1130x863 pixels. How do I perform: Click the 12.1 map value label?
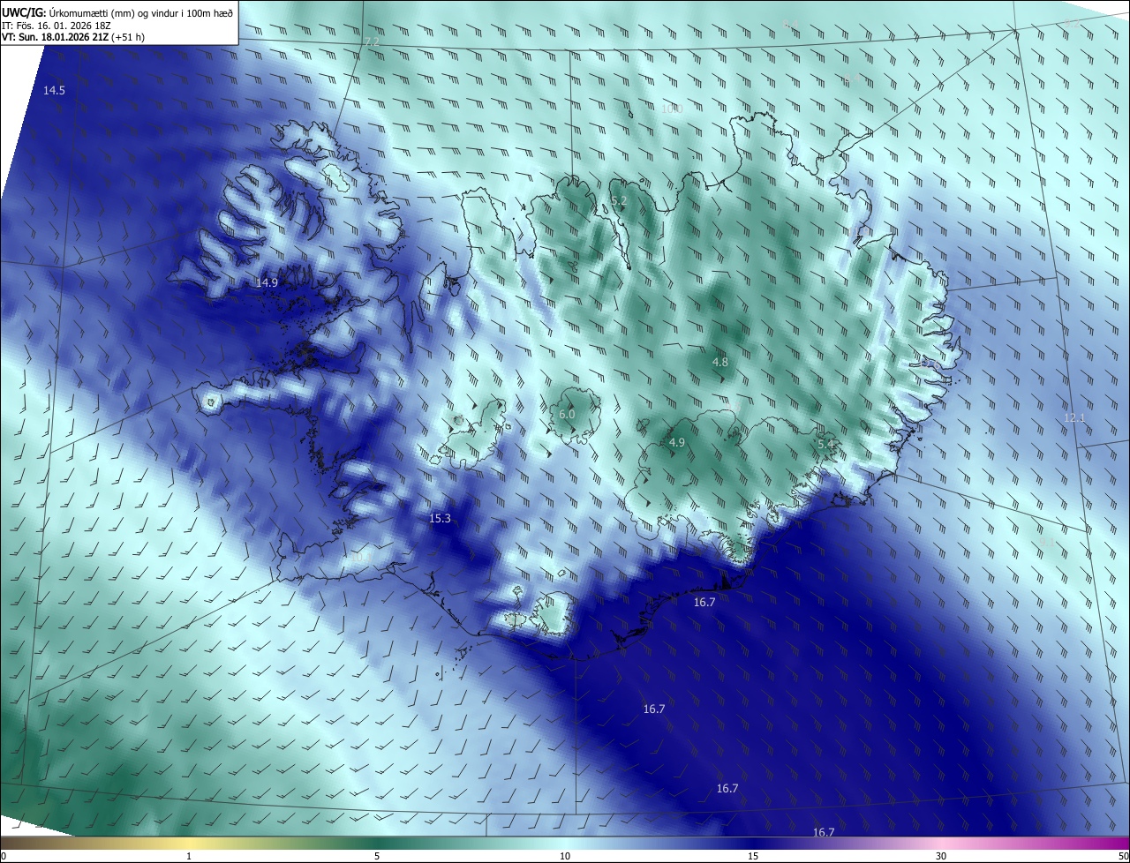[x=1074, y=417]
